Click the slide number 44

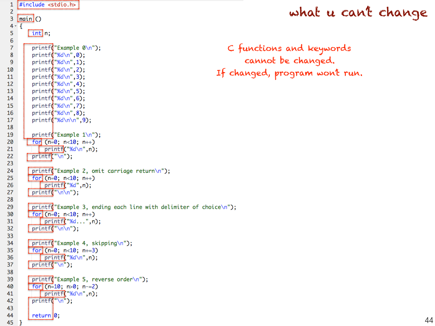coord(428,320)
